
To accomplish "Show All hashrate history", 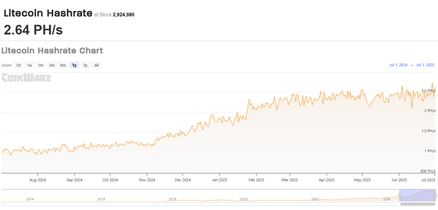I will [97, 65].
